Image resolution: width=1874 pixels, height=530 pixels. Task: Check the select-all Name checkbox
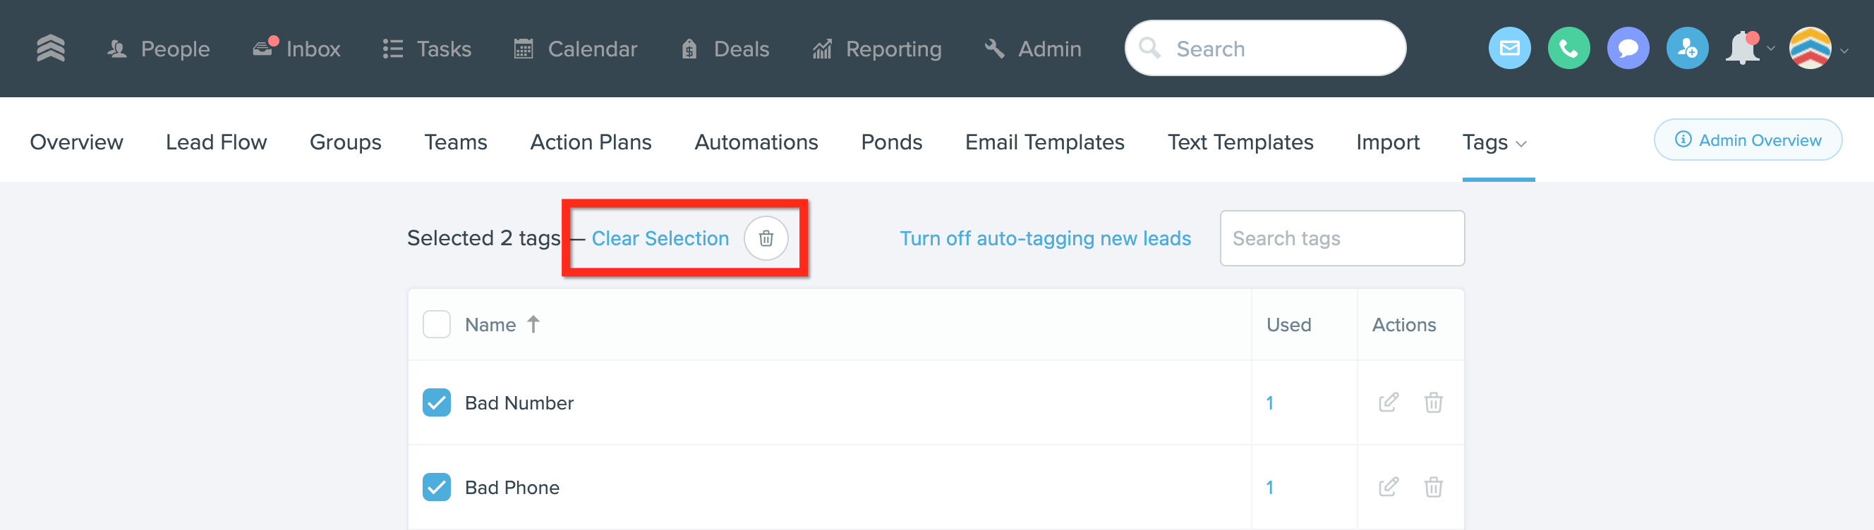(x=437, y=324)
